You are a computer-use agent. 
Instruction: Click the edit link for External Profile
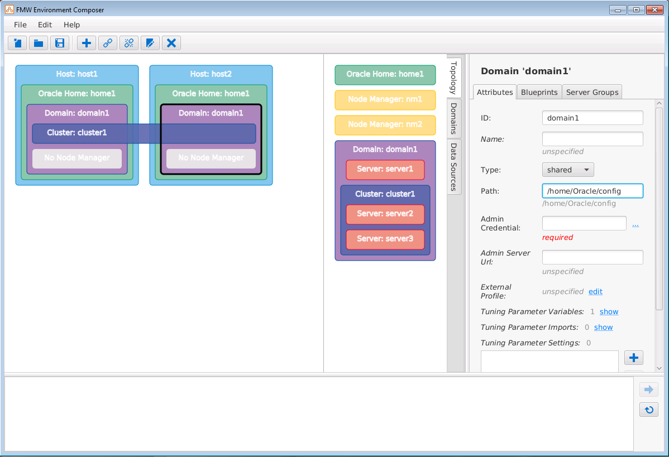tap(595, 292)
